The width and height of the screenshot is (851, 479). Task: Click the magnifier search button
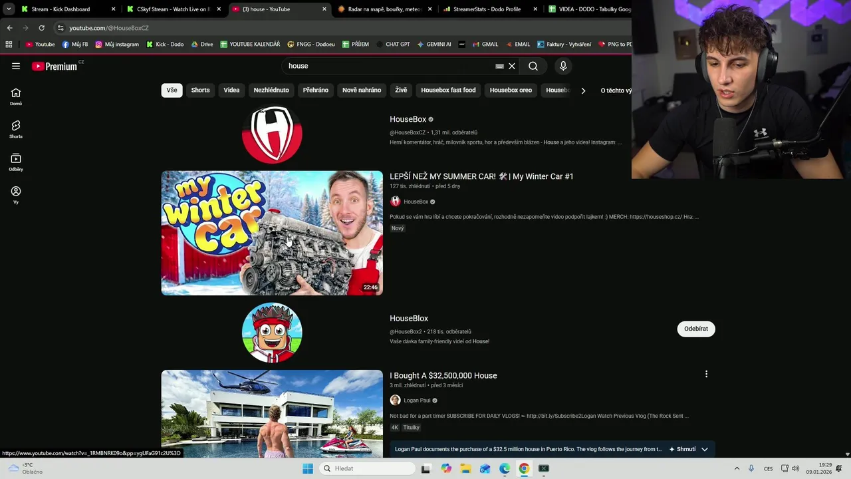tap(533, 66)
